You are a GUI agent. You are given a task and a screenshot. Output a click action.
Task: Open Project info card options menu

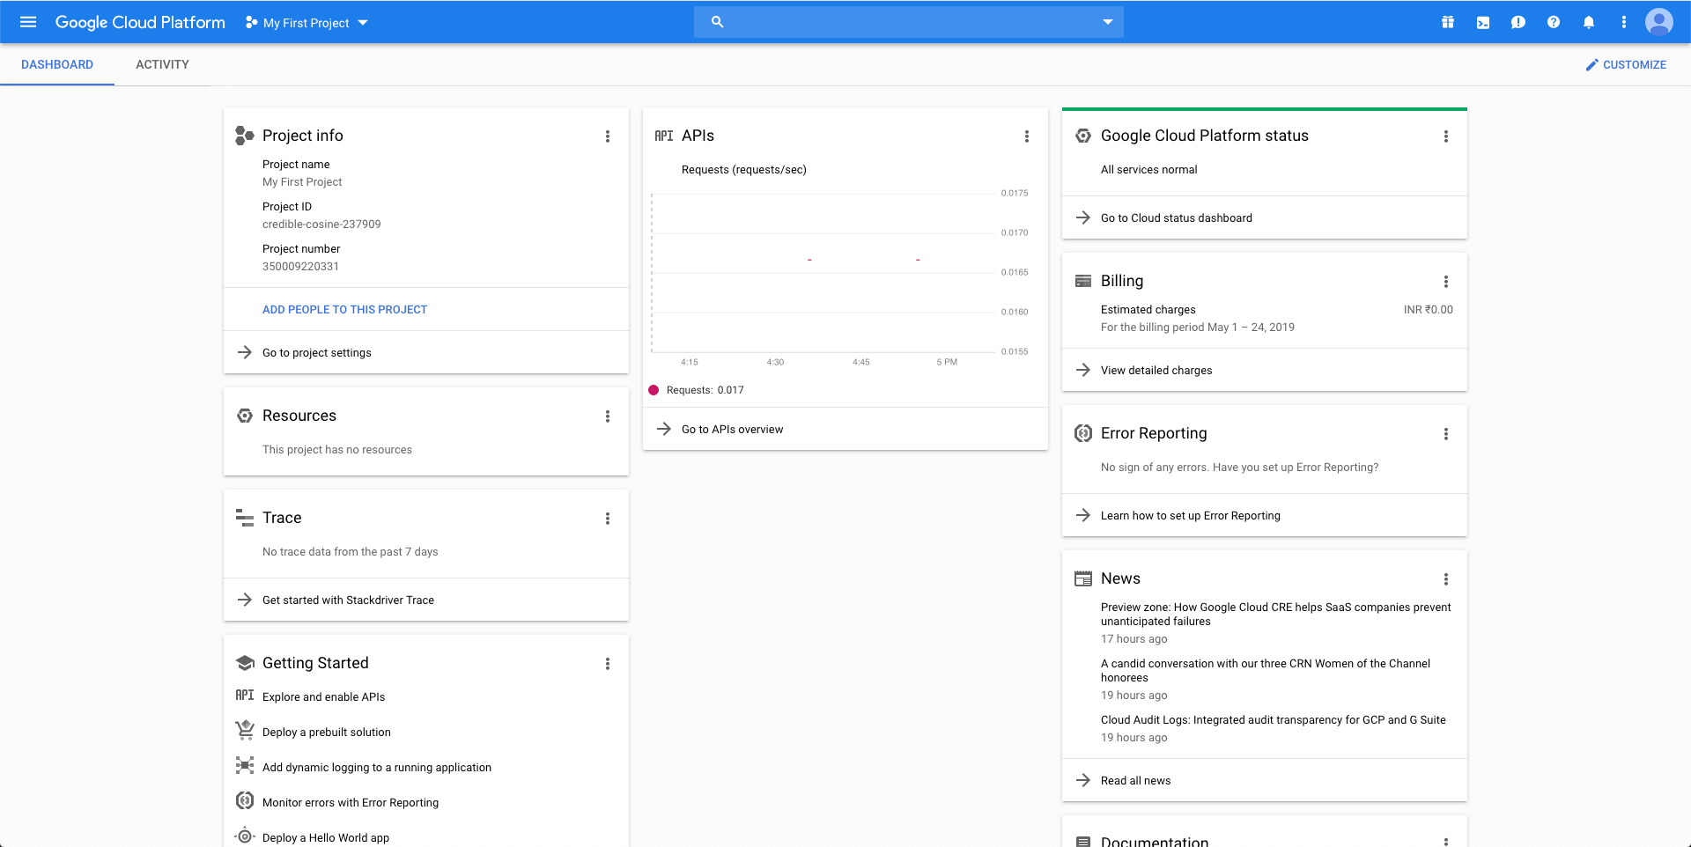click(608, 136)
